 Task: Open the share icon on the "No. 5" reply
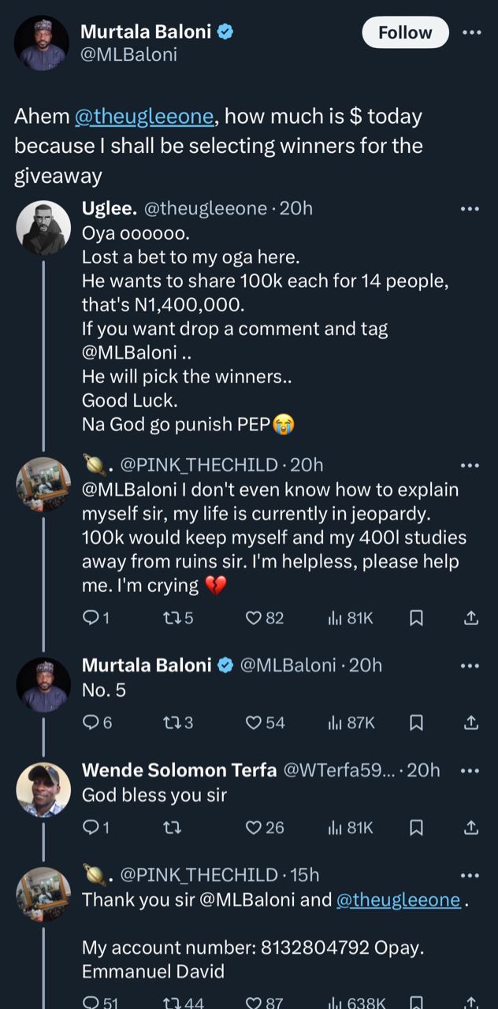pyautogui.click(x=471, y=722)
